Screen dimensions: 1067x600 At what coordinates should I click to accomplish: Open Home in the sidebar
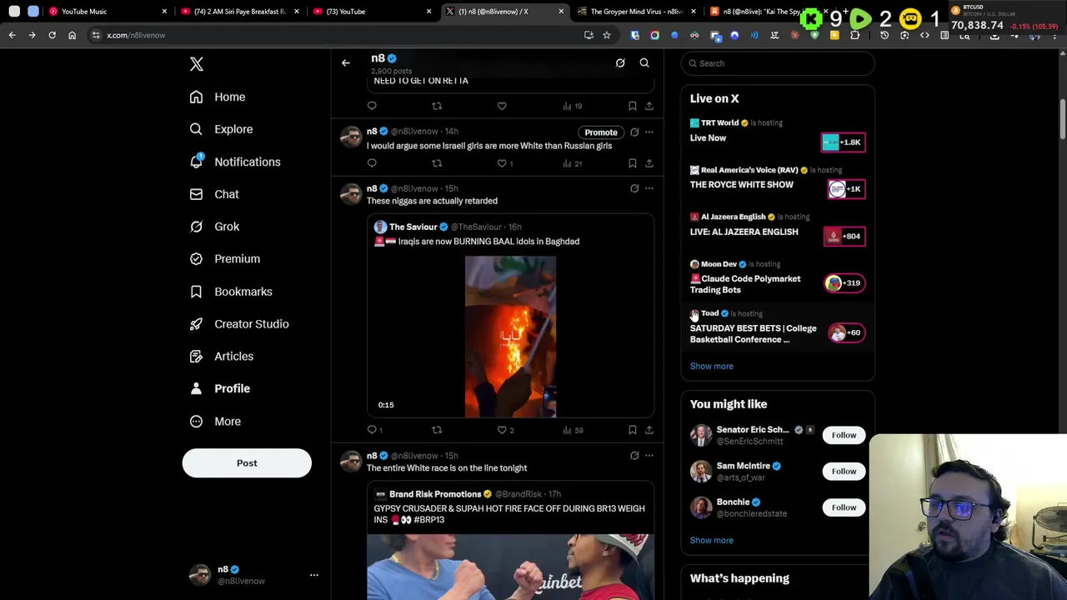click(218, 97)
